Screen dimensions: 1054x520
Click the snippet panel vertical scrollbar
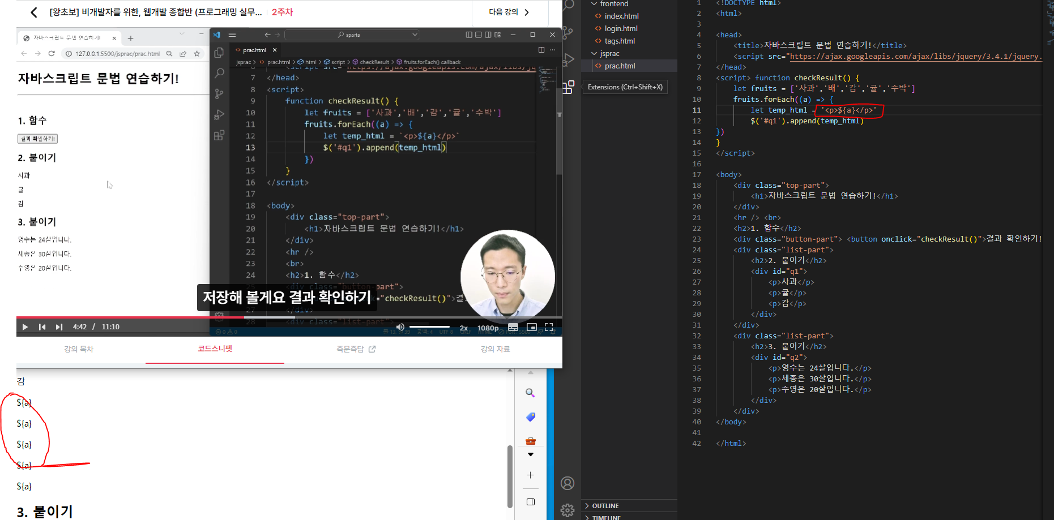[510, 476]
